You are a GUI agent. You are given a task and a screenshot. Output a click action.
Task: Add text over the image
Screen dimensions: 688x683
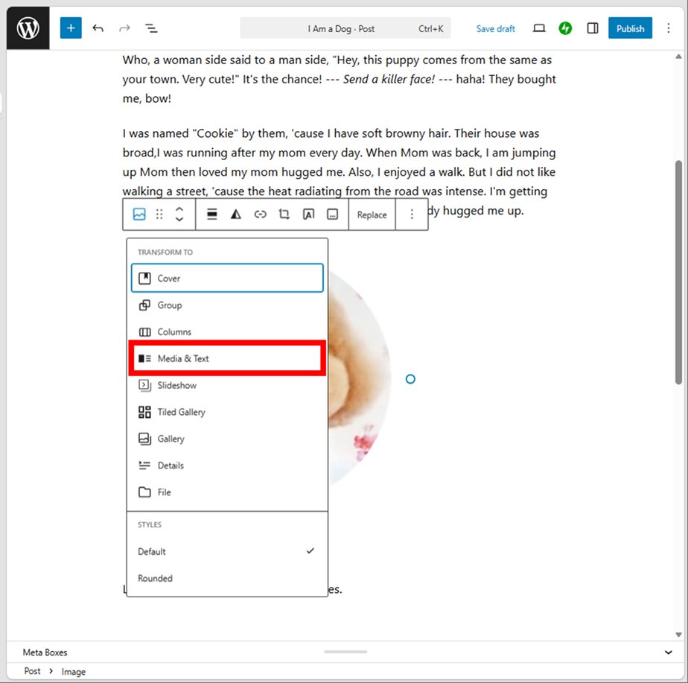(308, 215)
